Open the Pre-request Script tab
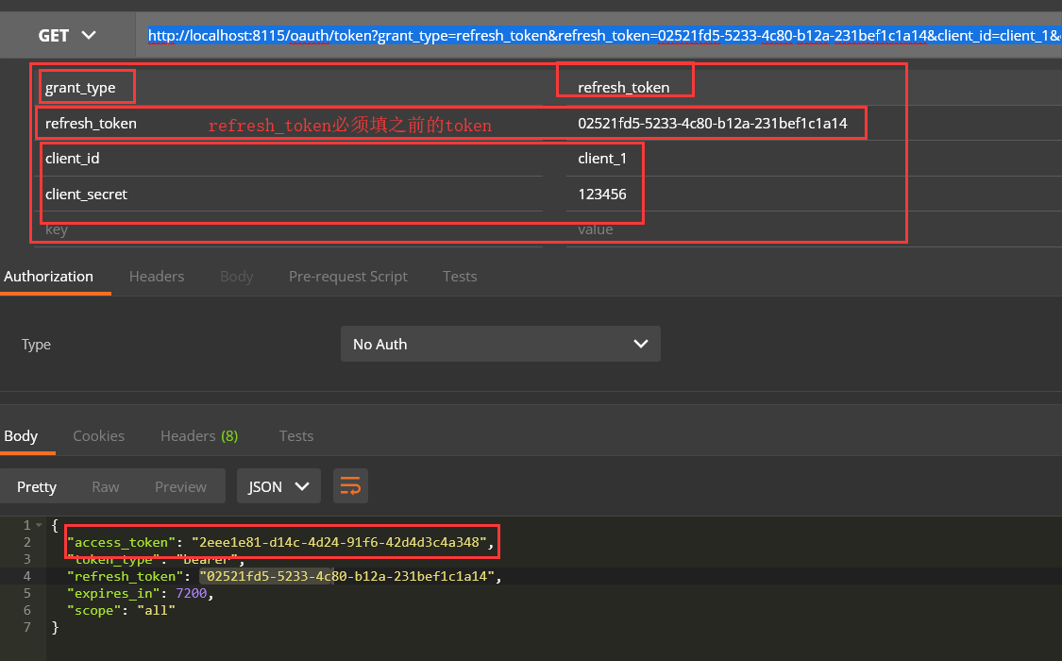Viewport: 1062px width, 661px height. [348, 277]
